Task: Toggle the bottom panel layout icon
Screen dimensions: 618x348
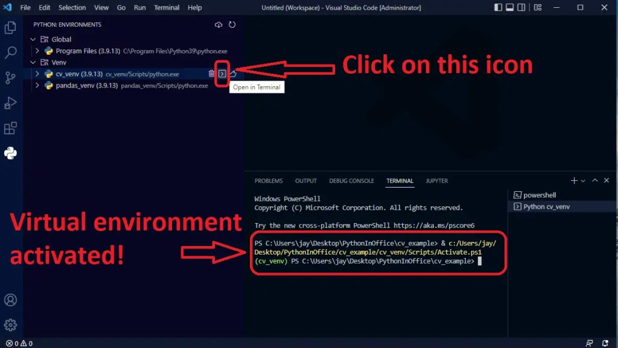Action: click(x=509, y=7)
